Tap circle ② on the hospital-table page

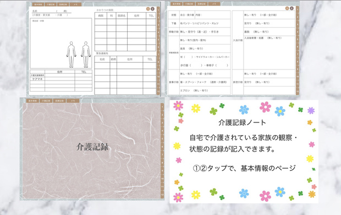pyautogui.click(x=152, y=9)
